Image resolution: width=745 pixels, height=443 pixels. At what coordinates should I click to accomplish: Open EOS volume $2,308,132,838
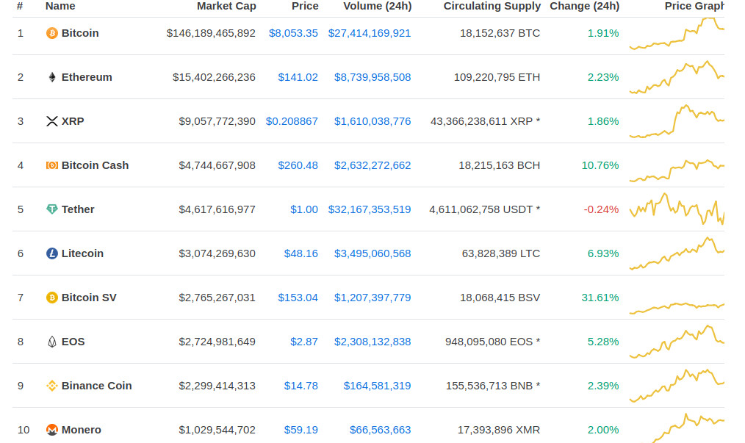click(372, 342)
